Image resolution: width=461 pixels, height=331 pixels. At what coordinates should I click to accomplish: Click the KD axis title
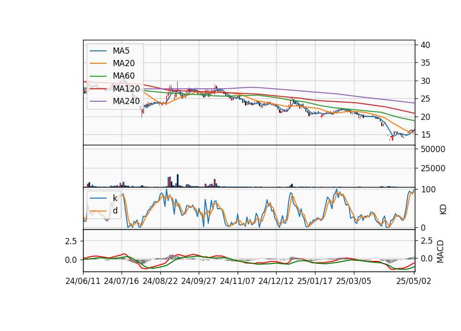click(x=443, y=209)
